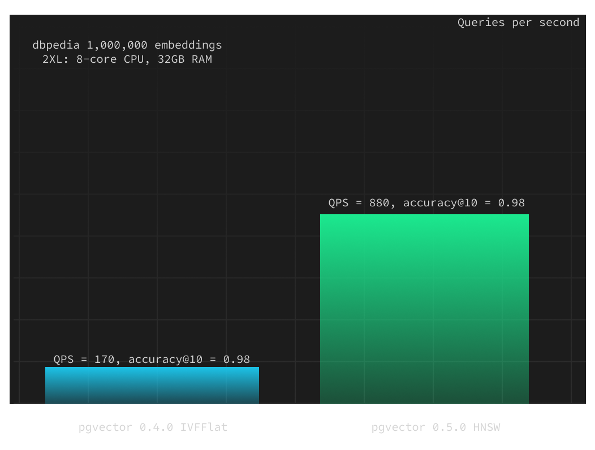Click the "1,000,000" number in the subtitle
The image size is (595, 450).
tap(117, 45)
